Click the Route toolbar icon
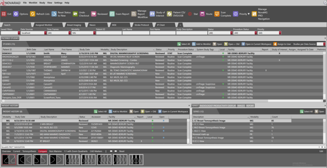Viewport: 327px width, 168px height. (x=202, y=14)
